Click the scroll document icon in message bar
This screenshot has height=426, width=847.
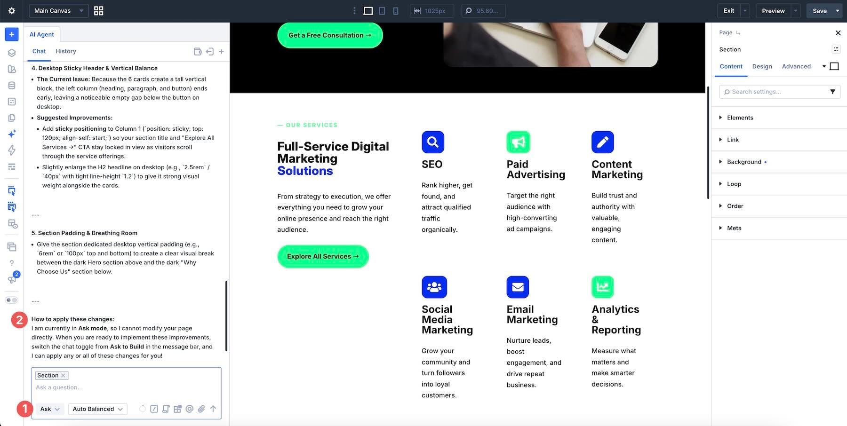click(166, 409)
